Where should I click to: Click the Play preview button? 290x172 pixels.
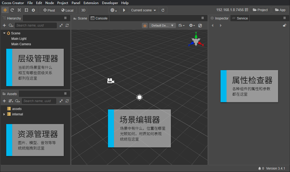point(124,10)
